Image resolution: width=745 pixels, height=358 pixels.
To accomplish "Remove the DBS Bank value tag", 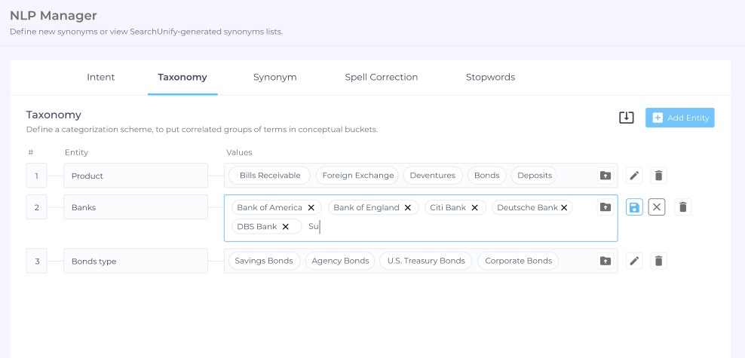I will [x=286, y=226].
